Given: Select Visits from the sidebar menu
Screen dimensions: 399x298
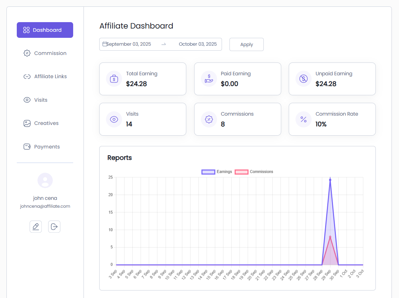Looking at the screenshot, I should point(40,100).
